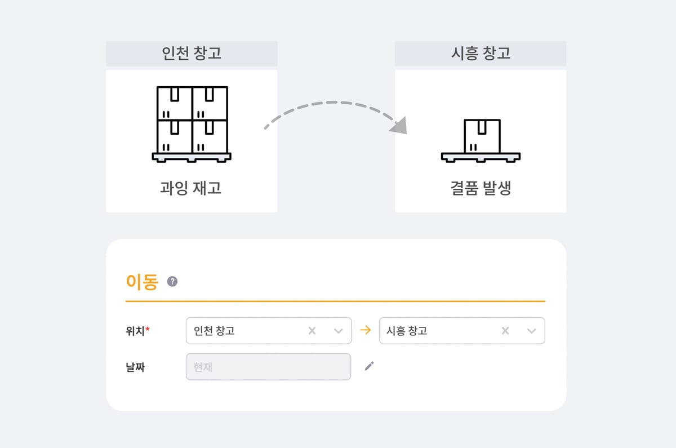Click the pencil icon next to 날짜 field
Viewport: 676px width, 448px height.
(370, 366)
